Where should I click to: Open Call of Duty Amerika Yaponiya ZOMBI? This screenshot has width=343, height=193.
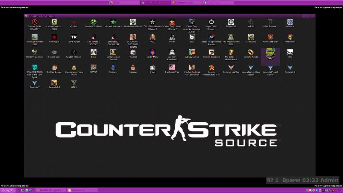pyautogui.click(x=192, y=22)
